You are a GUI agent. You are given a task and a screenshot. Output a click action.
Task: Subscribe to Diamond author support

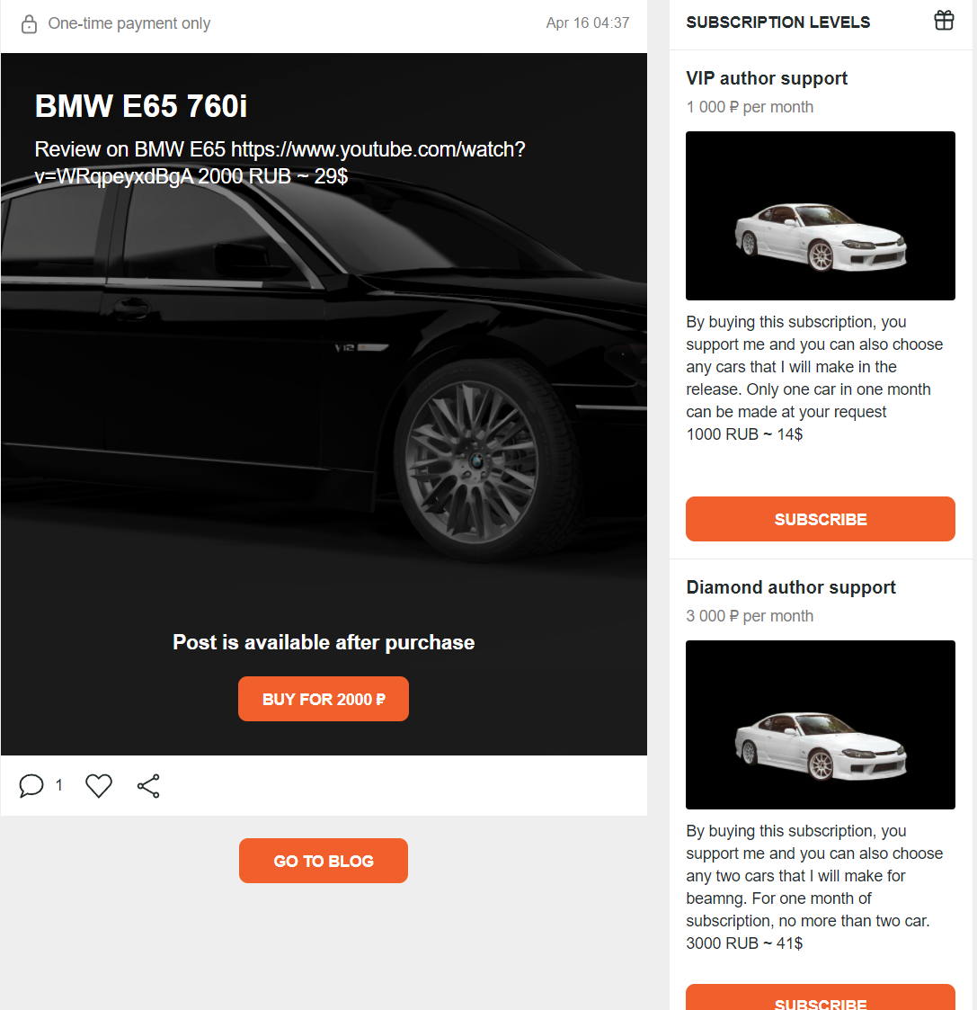tap(820, 997)
